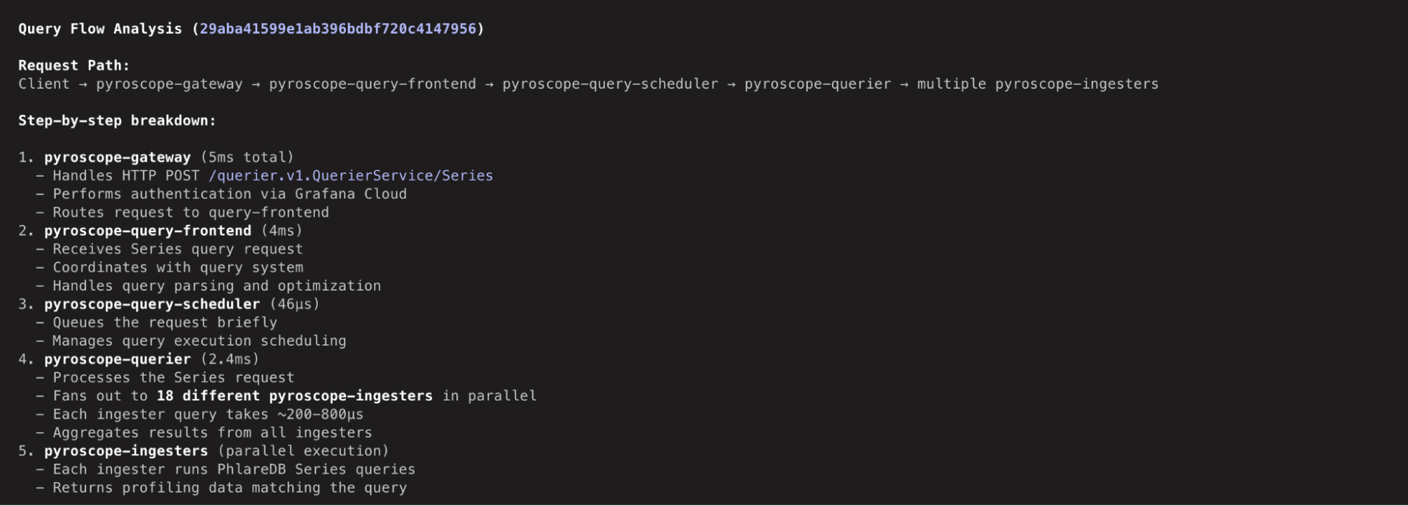The image size is (1408, 506).
Task: Click the "Aggregates results from all ingesters" line
Action: [x=212, y=433]
